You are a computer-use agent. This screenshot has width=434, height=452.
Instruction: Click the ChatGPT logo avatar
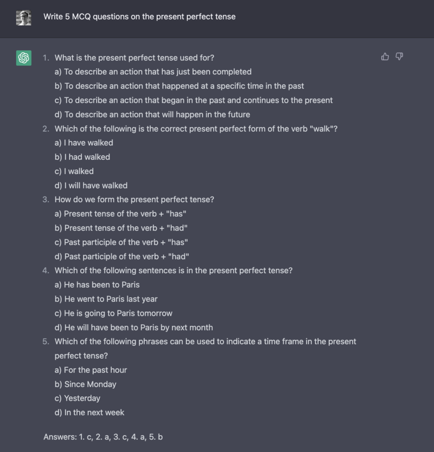click(23, 58)
